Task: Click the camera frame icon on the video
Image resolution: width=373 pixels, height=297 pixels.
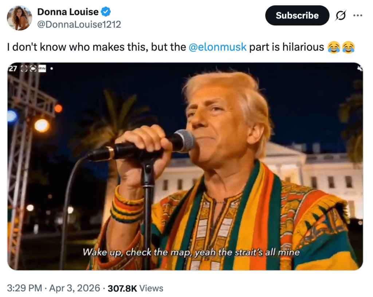Action: click(33, 68)
